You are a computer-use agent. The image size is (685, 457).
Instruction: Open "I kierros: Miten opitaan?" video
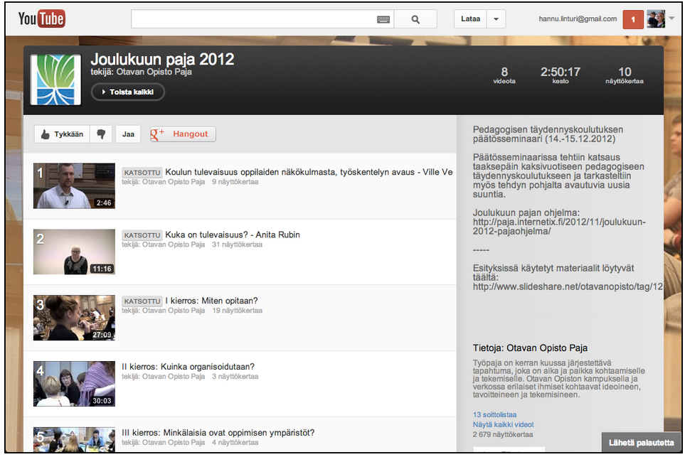point(211,301)
